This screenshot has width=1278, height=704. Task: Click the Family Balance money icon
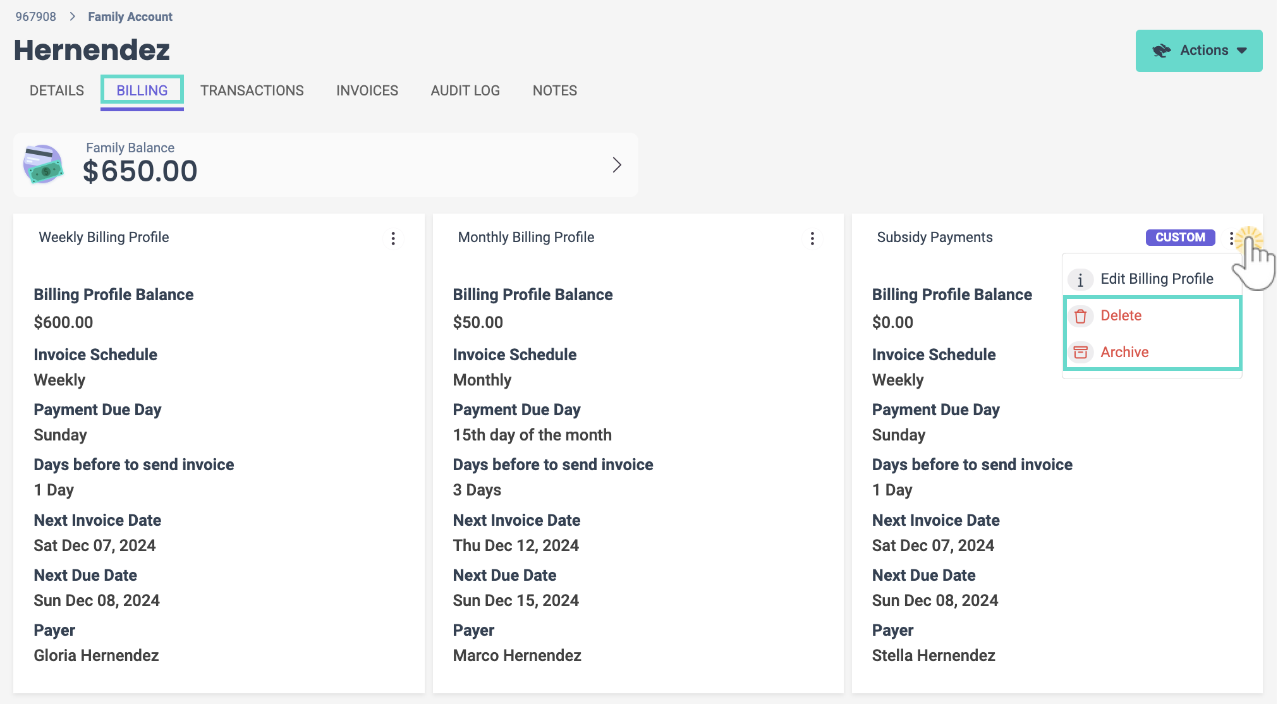(43, 164)
